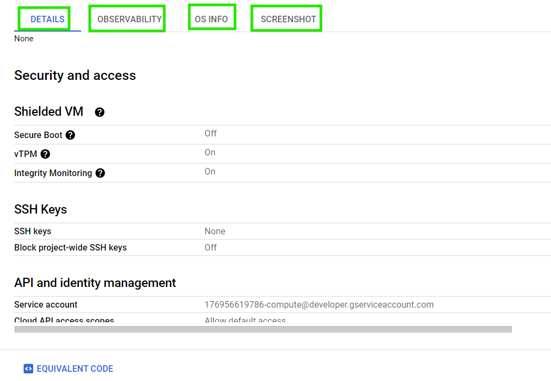Select the On value beside vTPM

[x=210, y=152]
